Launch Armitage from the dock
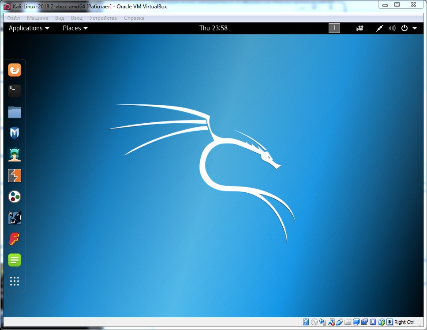This screenshot has height=330, width=427. point(15,154)
